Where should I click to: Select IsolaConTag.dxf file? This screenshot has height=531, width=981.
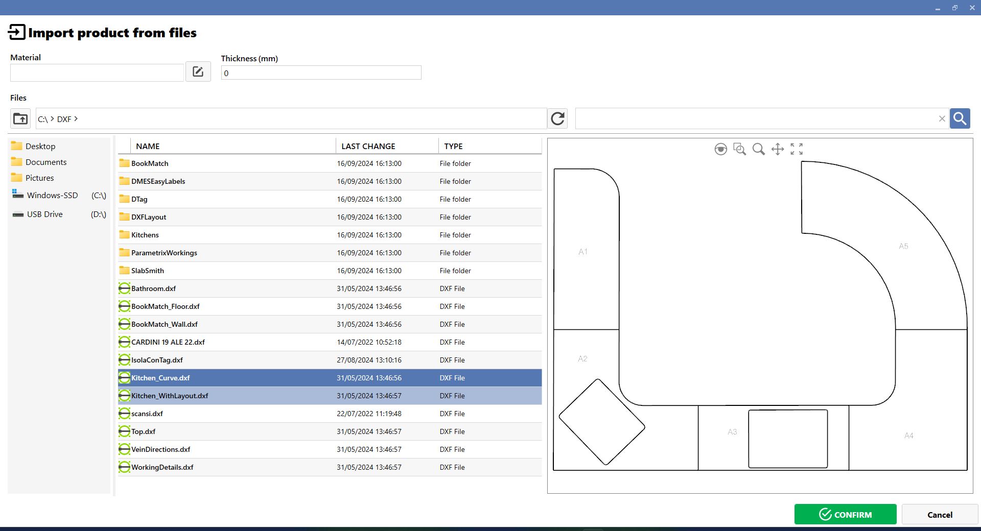pyautogui.click(x=330, y=360)
